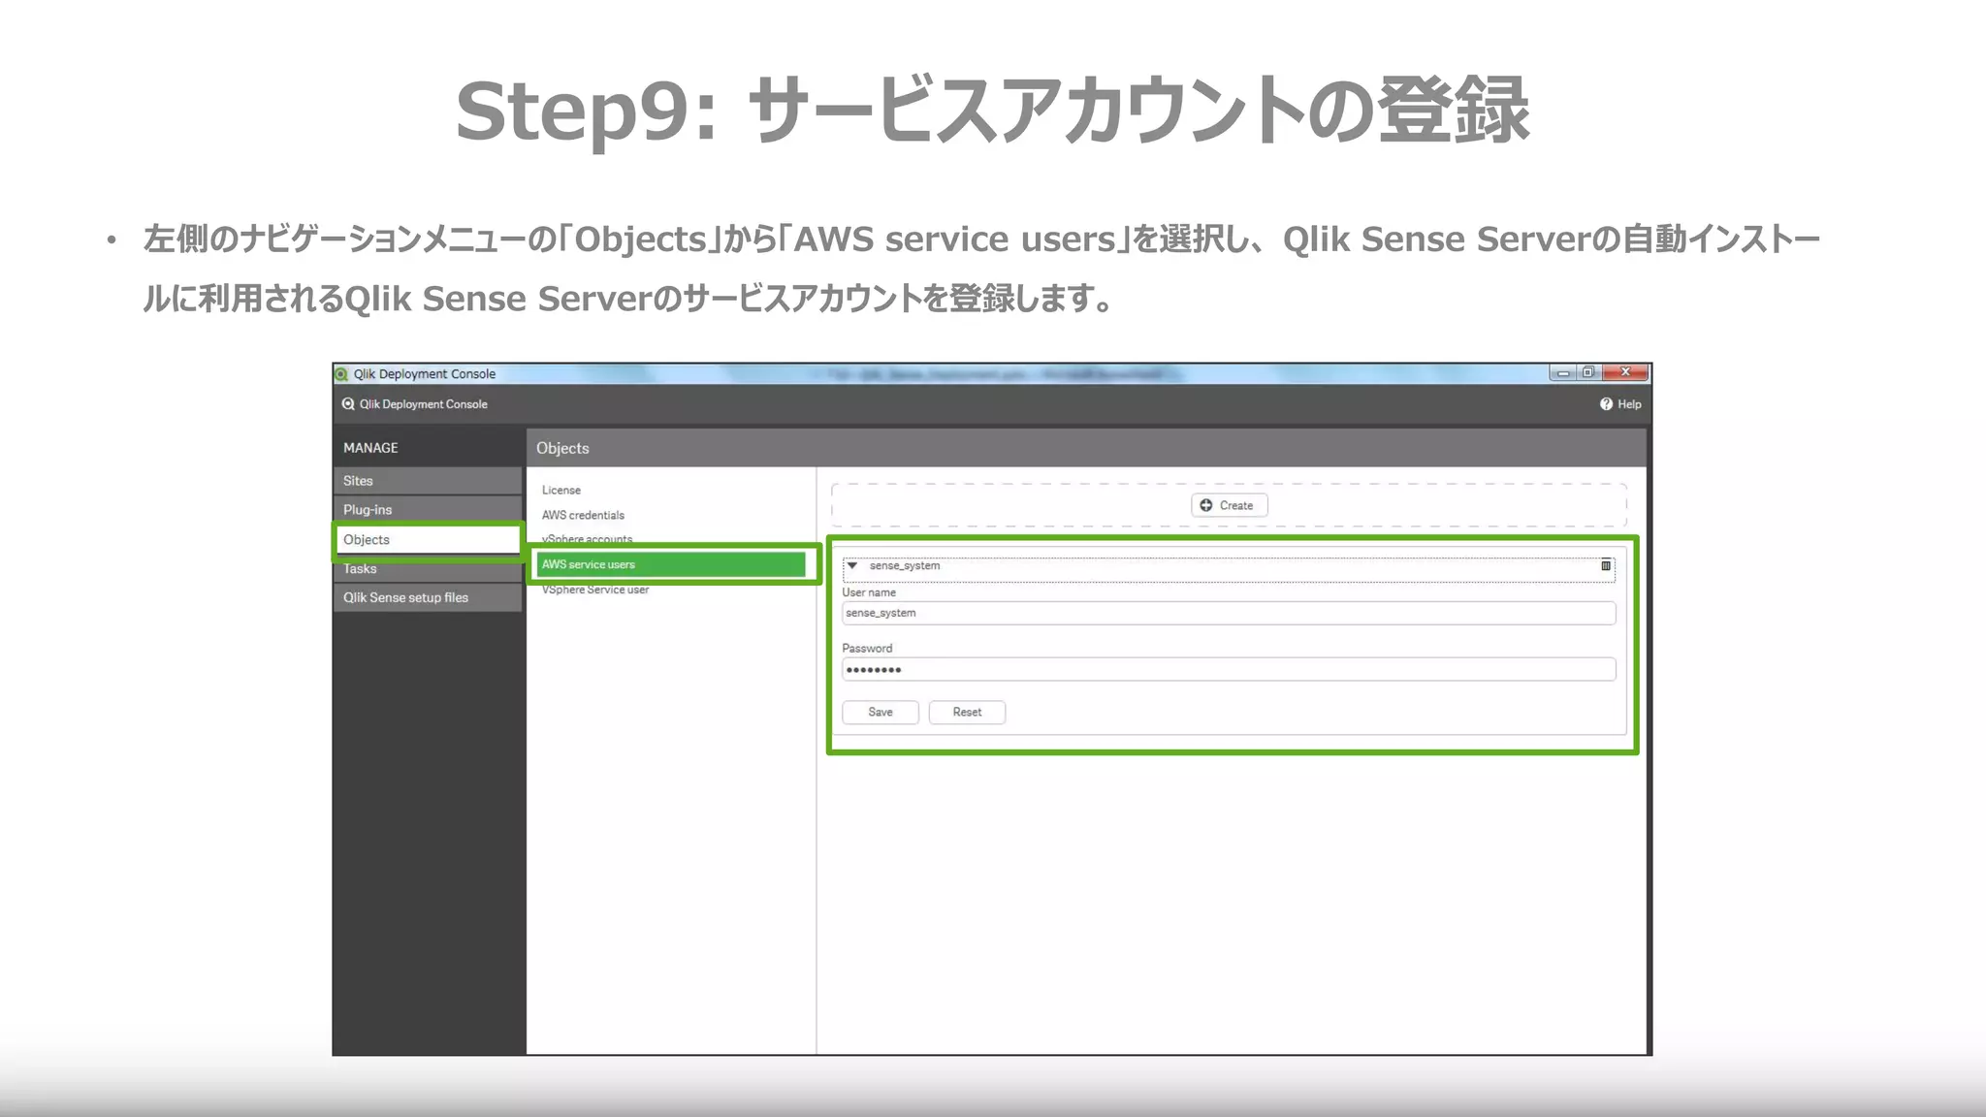
Task: Click the plus icon on Create button
Action: (1206, 505)
